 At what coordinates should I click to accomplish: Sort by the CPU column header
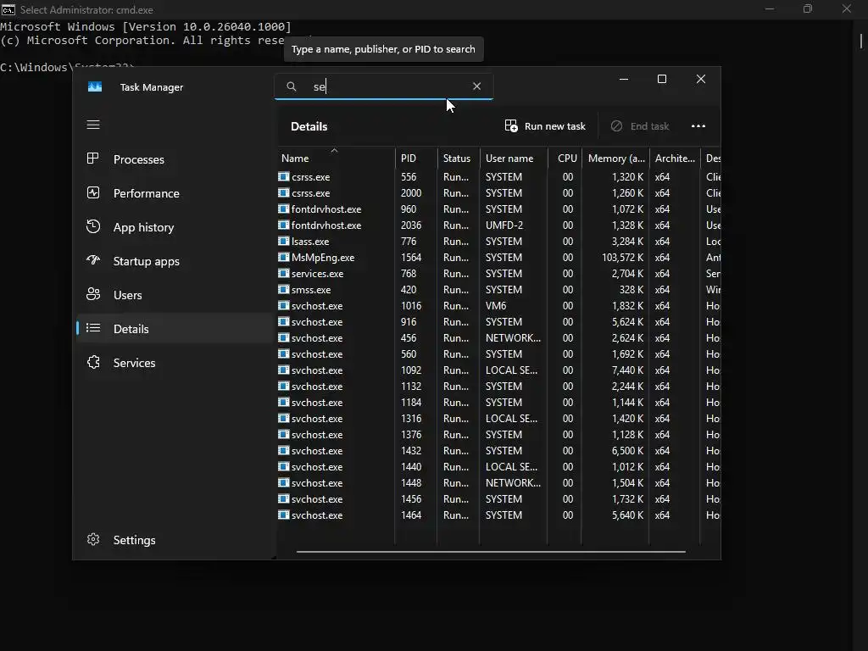pyautogui.click(x=565, y=159)
